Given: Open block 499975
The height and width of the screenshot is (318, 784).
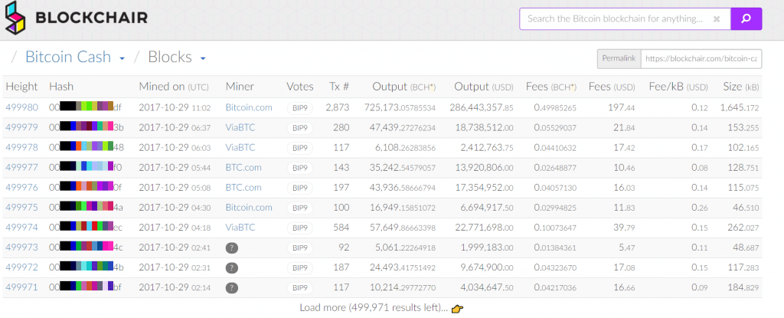Looking at the screenshot, I should pyautogui.click(x=21, y=208).
